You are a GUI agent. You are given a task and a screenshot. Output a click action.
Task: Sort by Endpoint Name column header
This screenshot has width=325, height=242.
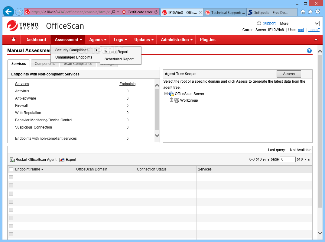tap(28, 169)
